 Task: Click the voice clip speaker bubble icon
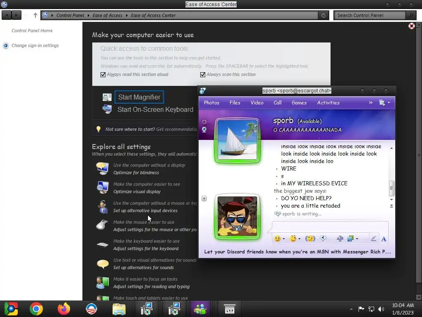(x=323, y=238)
